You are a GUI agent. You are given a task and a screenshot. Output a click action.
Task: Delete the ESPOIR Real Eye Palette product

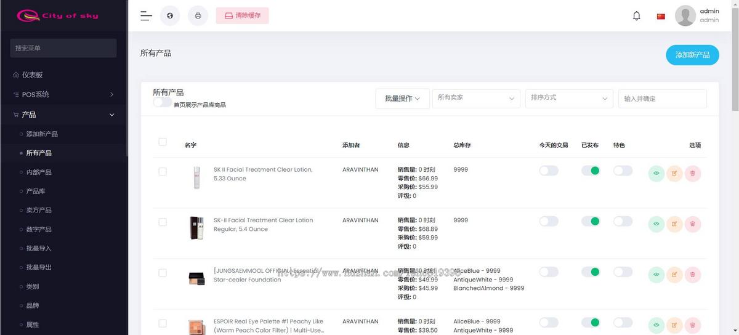click(693, 325)
